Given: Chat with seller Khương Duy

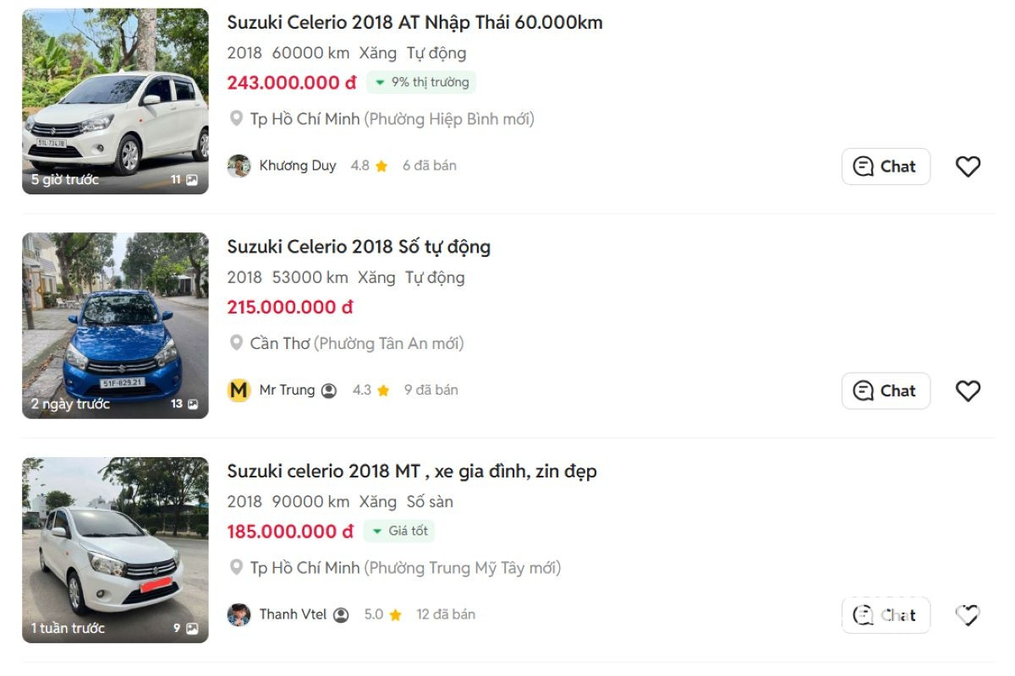Looking at the screenshot, I should pyautogui.click(x=886, y=166).
